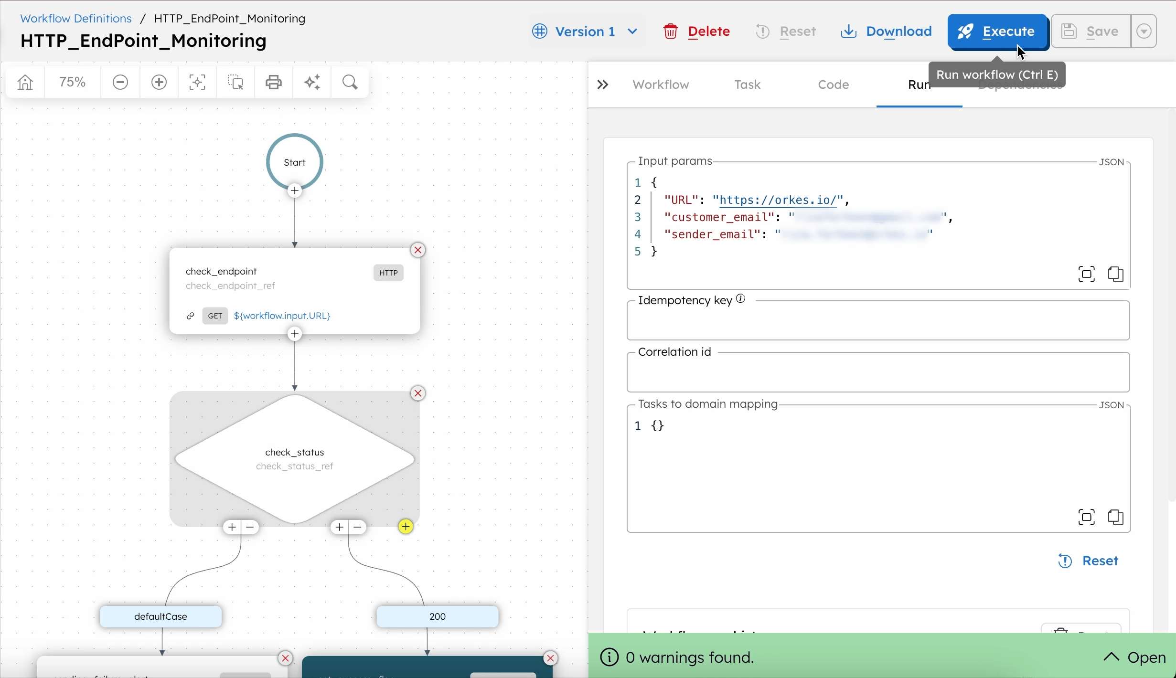Remove the task under the defaultCase branch
1176x678 pixels.
coord(285,658)
